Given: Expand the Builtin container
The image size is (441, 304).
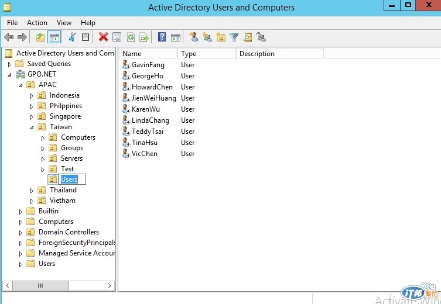Looking at the screenshot, I should (20, 212).
